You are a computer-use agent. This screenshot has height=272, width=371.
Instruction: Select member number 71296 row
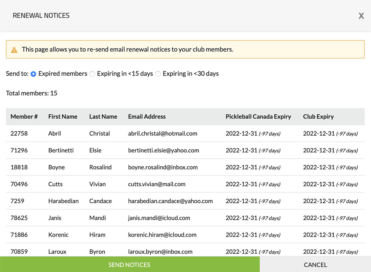(x=19, y=150)
